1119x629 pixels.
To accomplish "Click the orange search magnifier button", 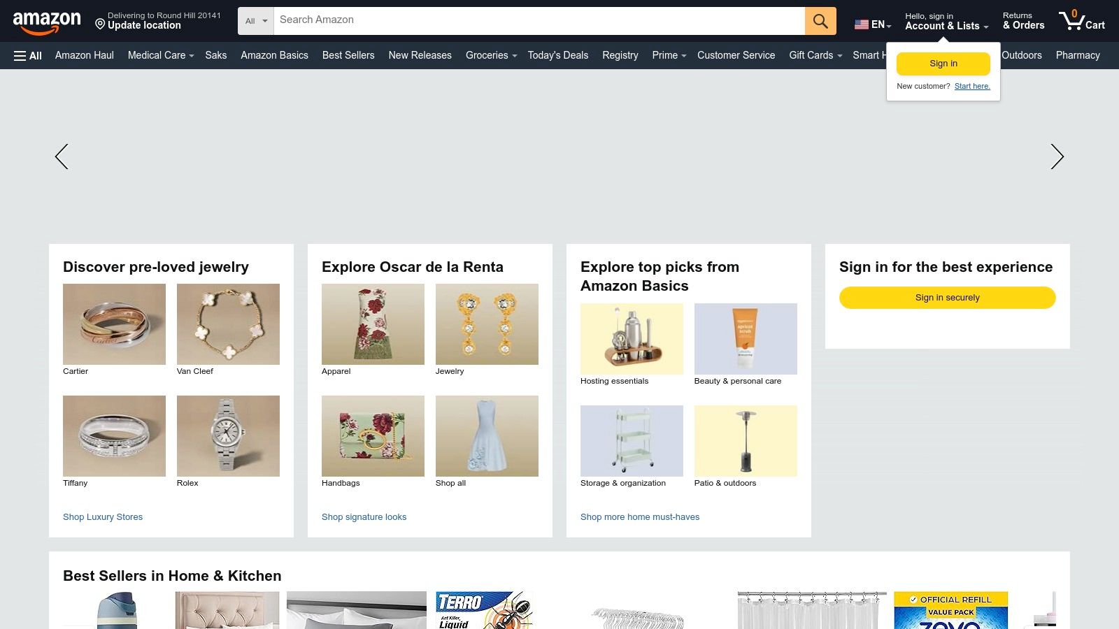I will [820, 21].
